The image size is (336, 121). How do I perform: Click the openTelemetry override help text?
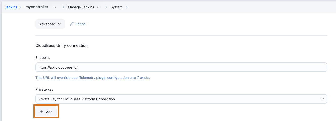pos(92,78)
